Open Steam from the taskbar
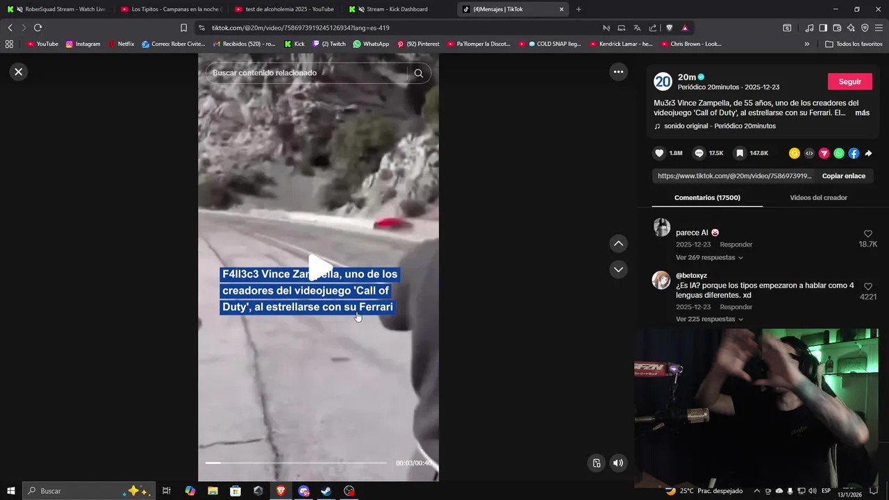 click(x=326, y=491)
